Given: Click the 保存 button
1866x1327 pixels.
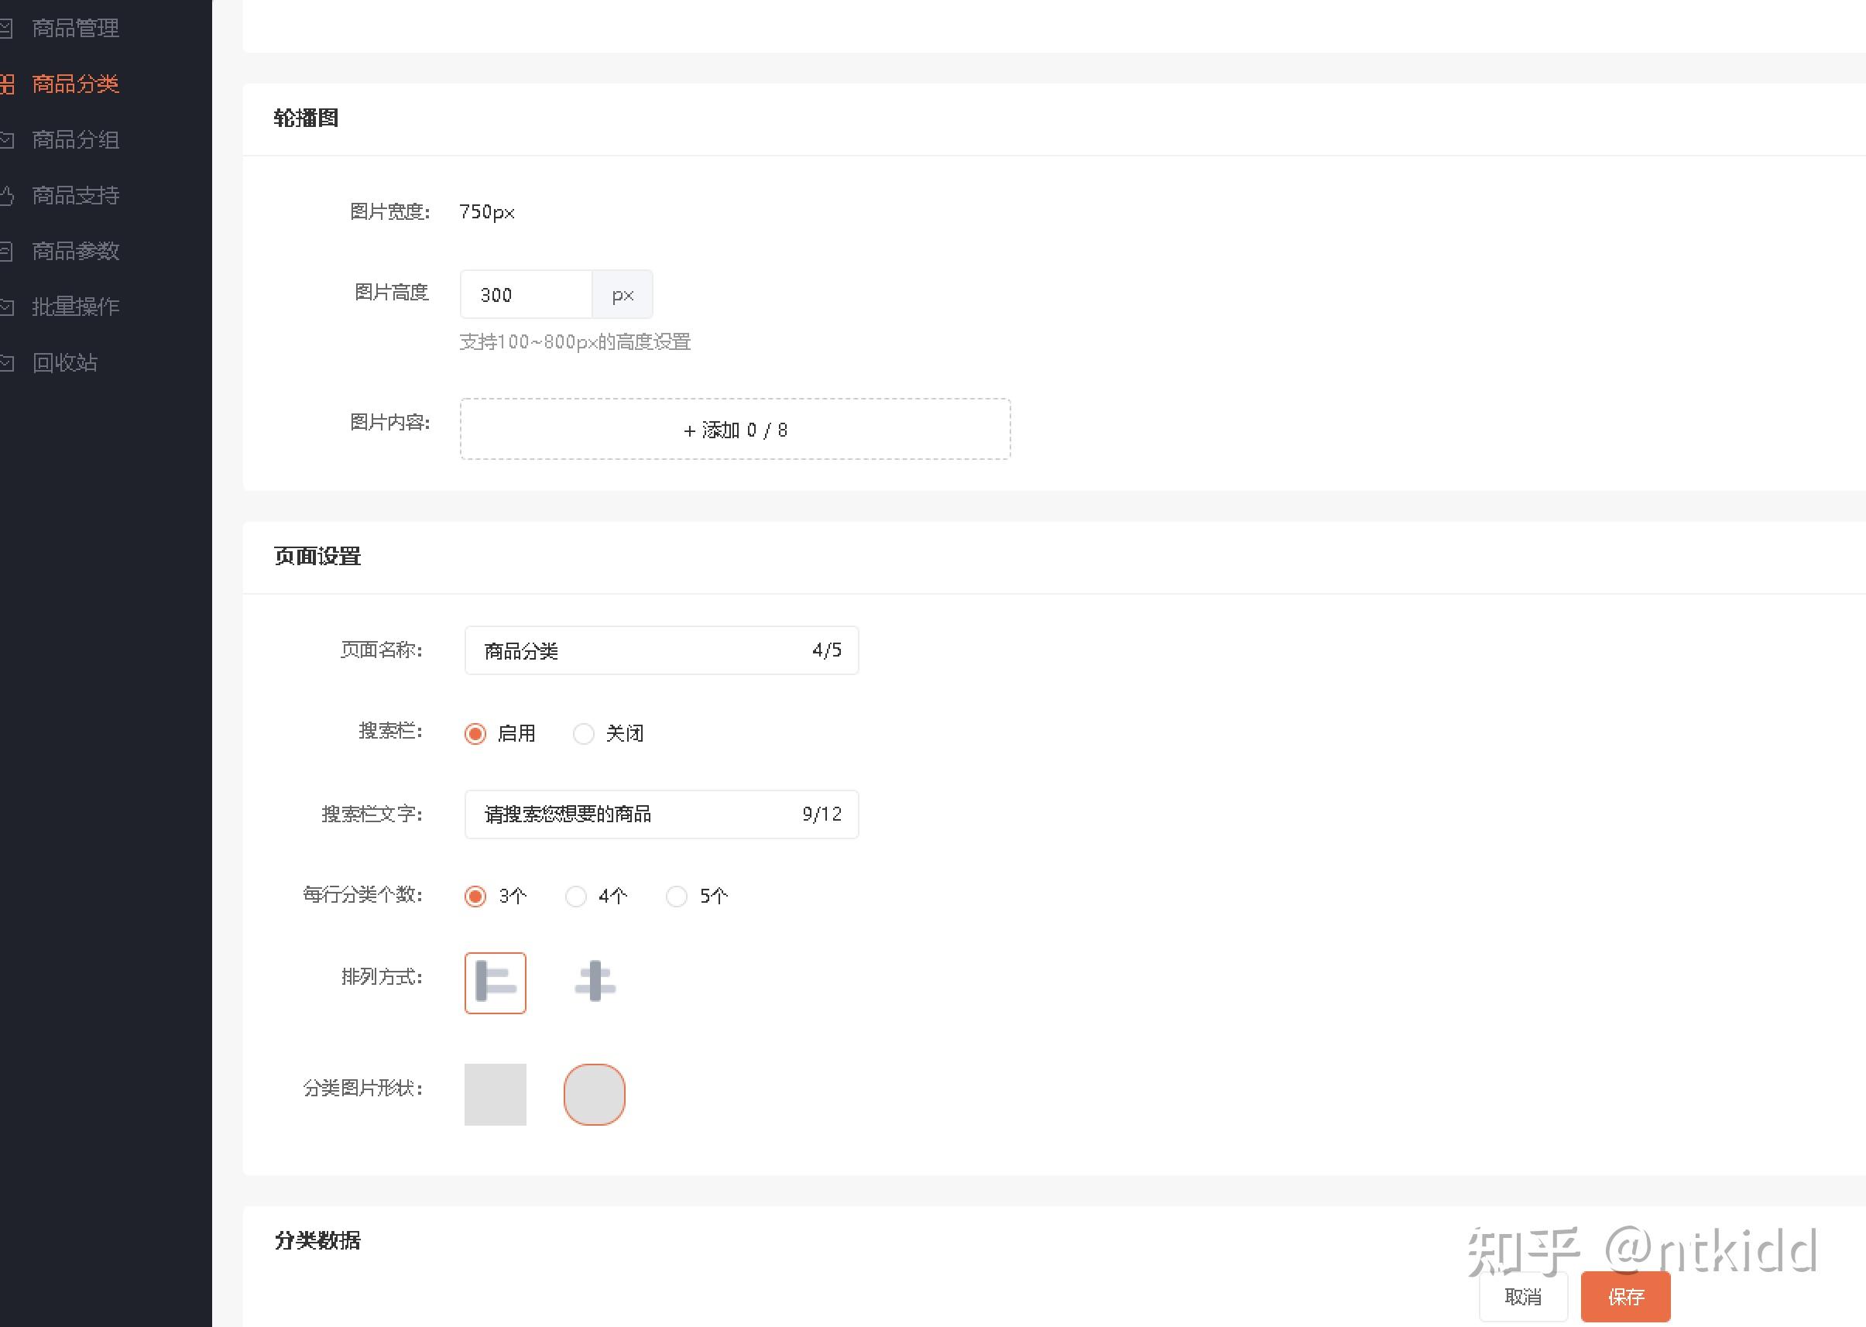Looking at the screenshot, I should [1625, 1297].
